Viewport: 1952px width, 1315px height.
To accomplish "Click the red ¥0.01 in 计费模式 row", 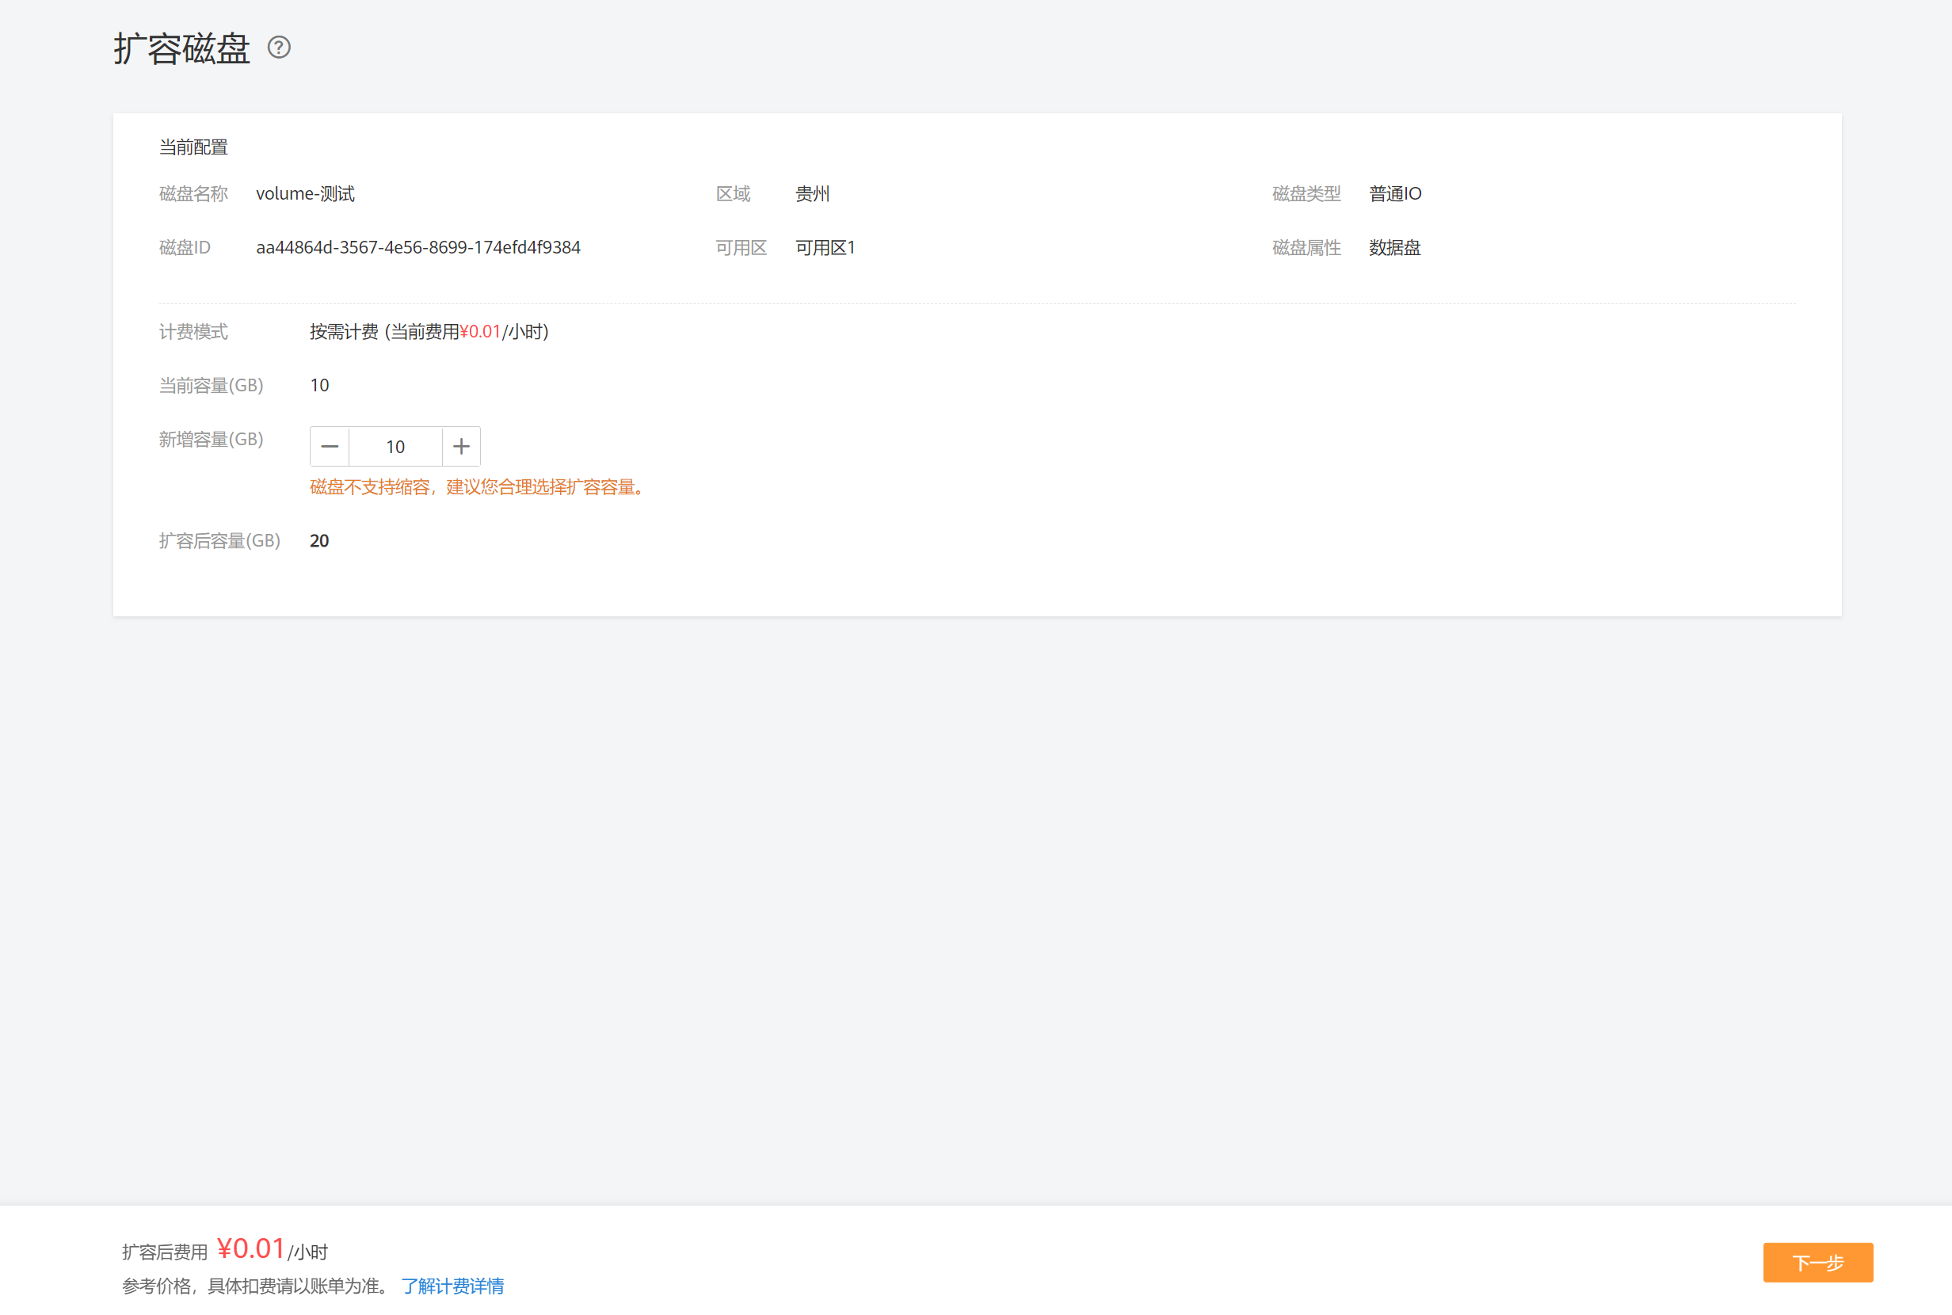I will tap(479, 332).
